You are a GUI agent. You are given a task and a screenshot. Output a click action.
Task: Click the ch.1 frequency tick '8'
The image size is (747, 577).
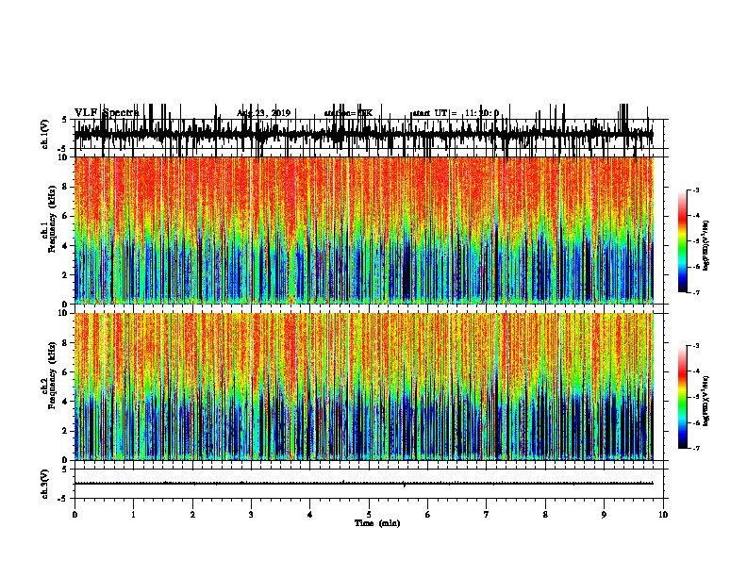pyautogui.click(x=66, y=187)
